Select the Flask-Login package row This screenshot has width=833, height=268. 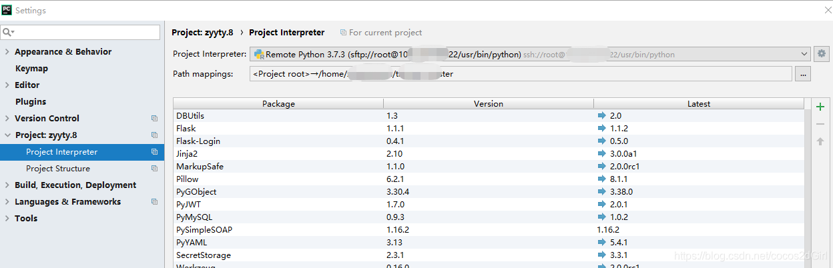coord(489,141)
